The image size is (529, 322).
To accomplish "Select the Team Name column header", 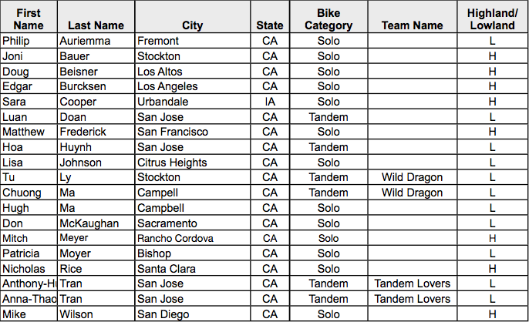I will [x=412, y=25].
